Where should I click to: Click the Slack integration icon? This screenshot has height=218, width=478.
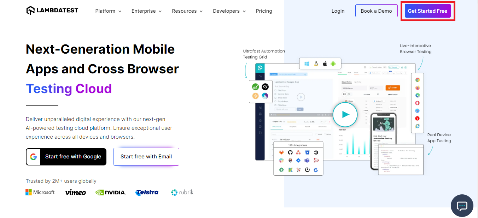pos(281,160)
